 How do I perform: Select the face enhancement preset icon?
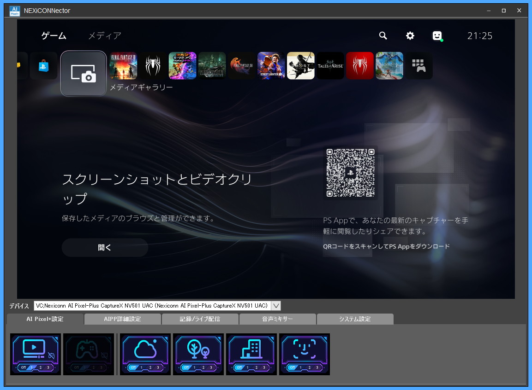pos(305,354)
